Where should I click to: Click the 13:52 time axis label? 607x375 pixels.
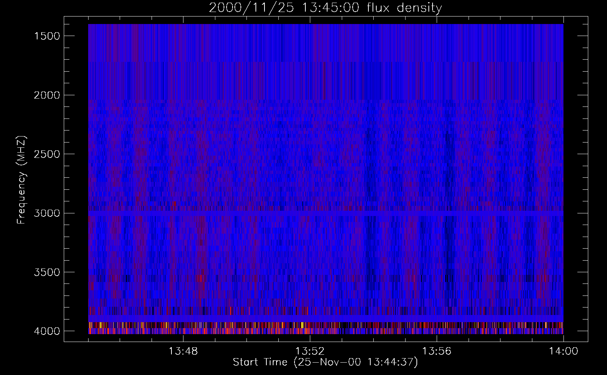(310, 351)
